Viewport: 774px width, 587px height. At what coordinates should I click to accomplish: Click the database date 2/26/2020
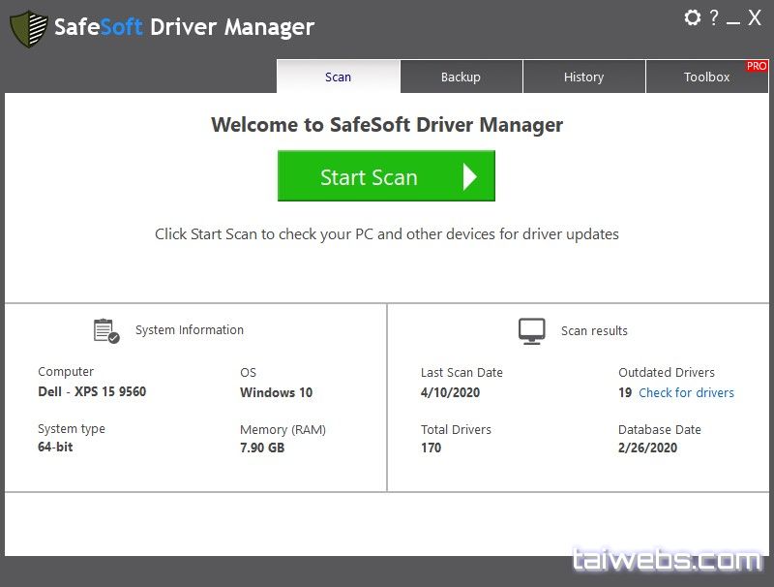[647, 448]
